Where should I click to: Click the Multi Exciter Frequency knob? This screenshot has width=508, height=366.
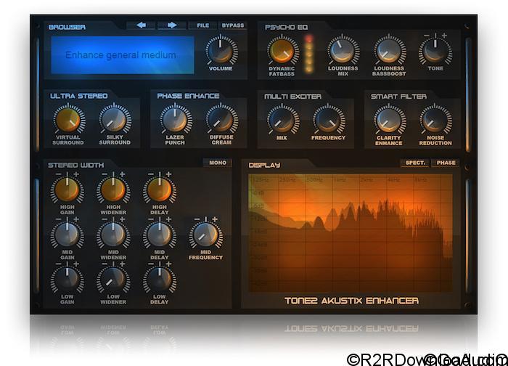click(329, 120)
